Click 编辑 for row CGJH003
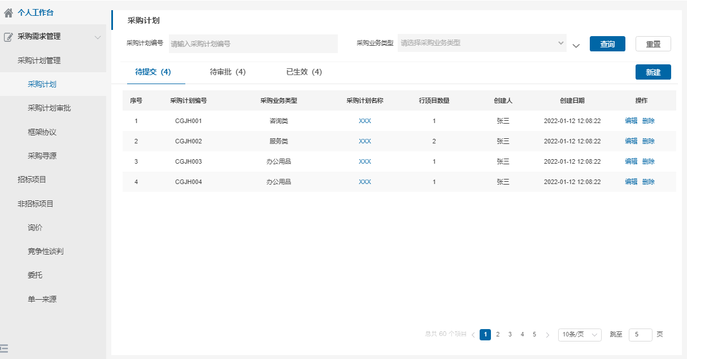This screenshot has height=359, width=709. pos(631,161)
